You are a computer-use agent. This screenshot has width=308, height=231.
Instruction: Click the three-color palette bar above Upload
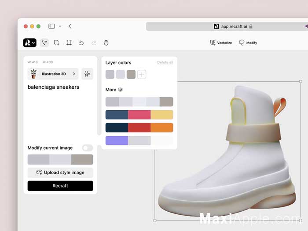pos(60,159)
